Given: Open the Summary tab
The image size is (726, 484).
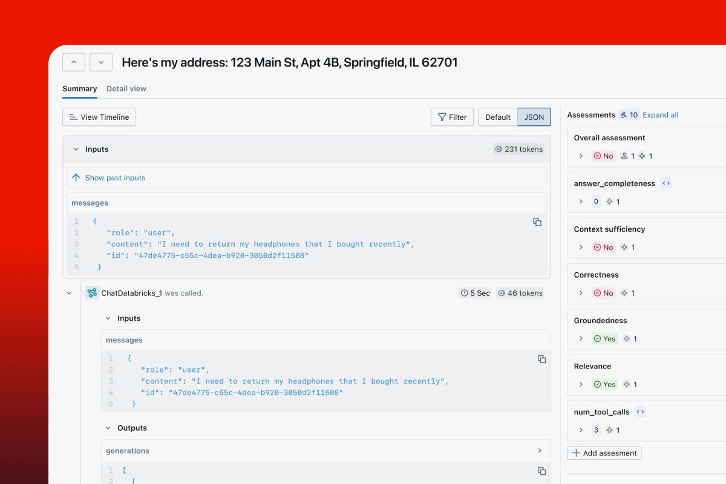Looking at the screenshot, I should click(x=79, y=89).
